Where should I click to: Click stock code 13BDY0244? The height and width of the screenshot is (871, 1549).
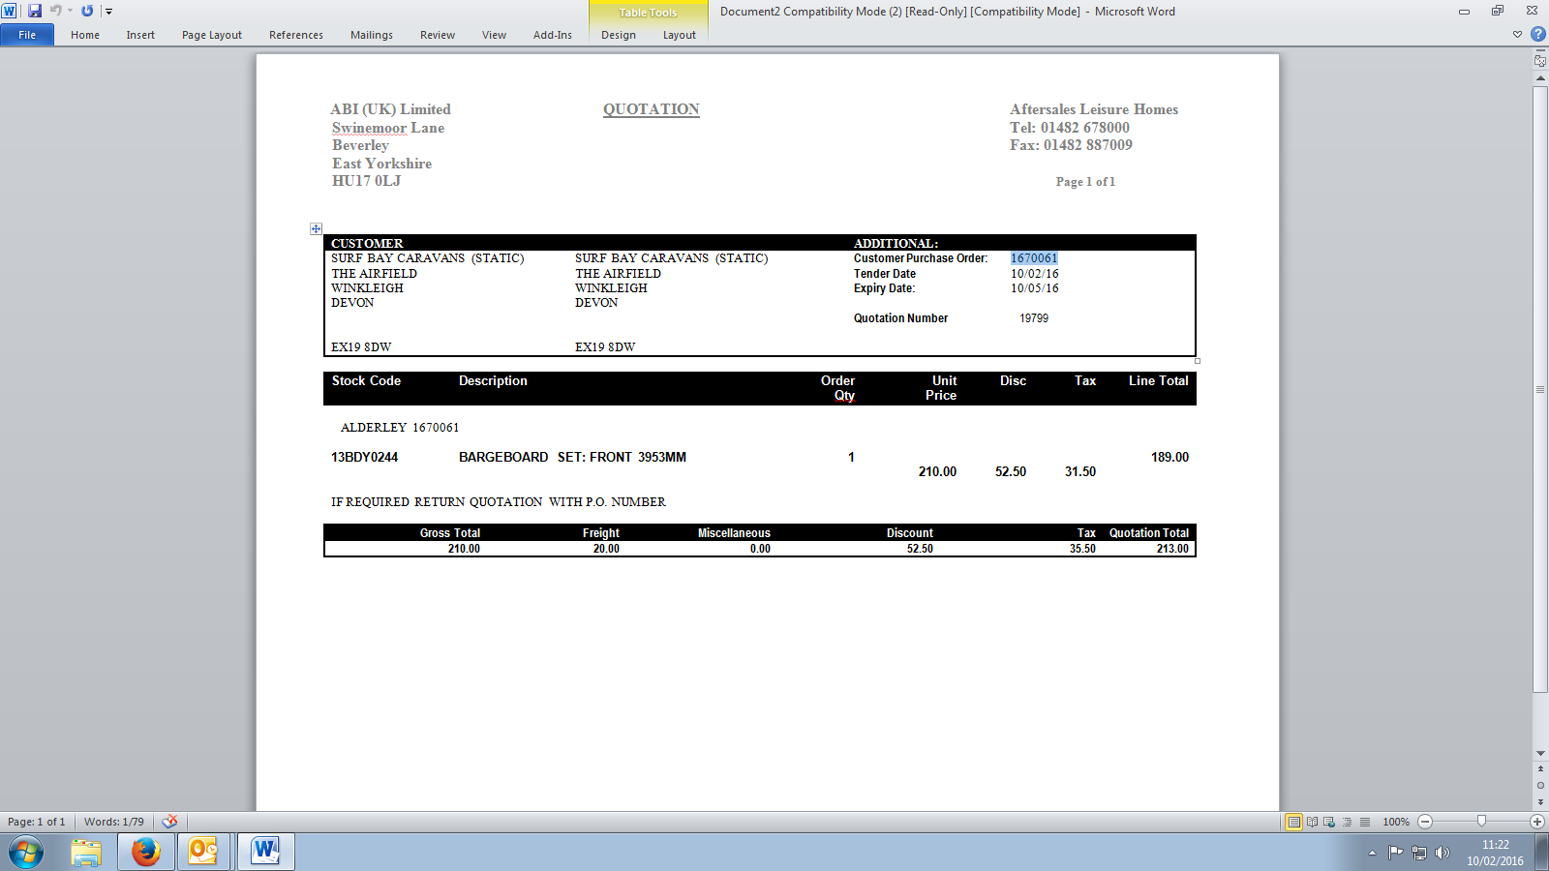coord(365,458)
